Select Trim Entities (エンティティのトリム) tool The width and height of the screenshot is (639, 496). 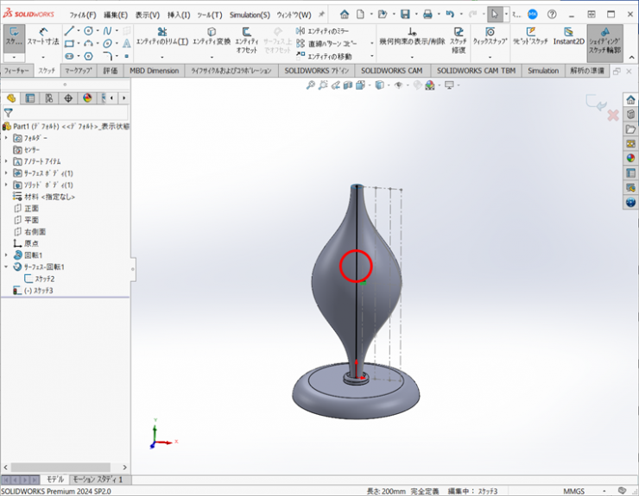162,36
